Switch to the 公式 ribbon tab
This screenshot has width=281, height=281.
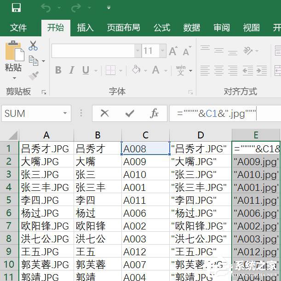(x=162, y=28)
